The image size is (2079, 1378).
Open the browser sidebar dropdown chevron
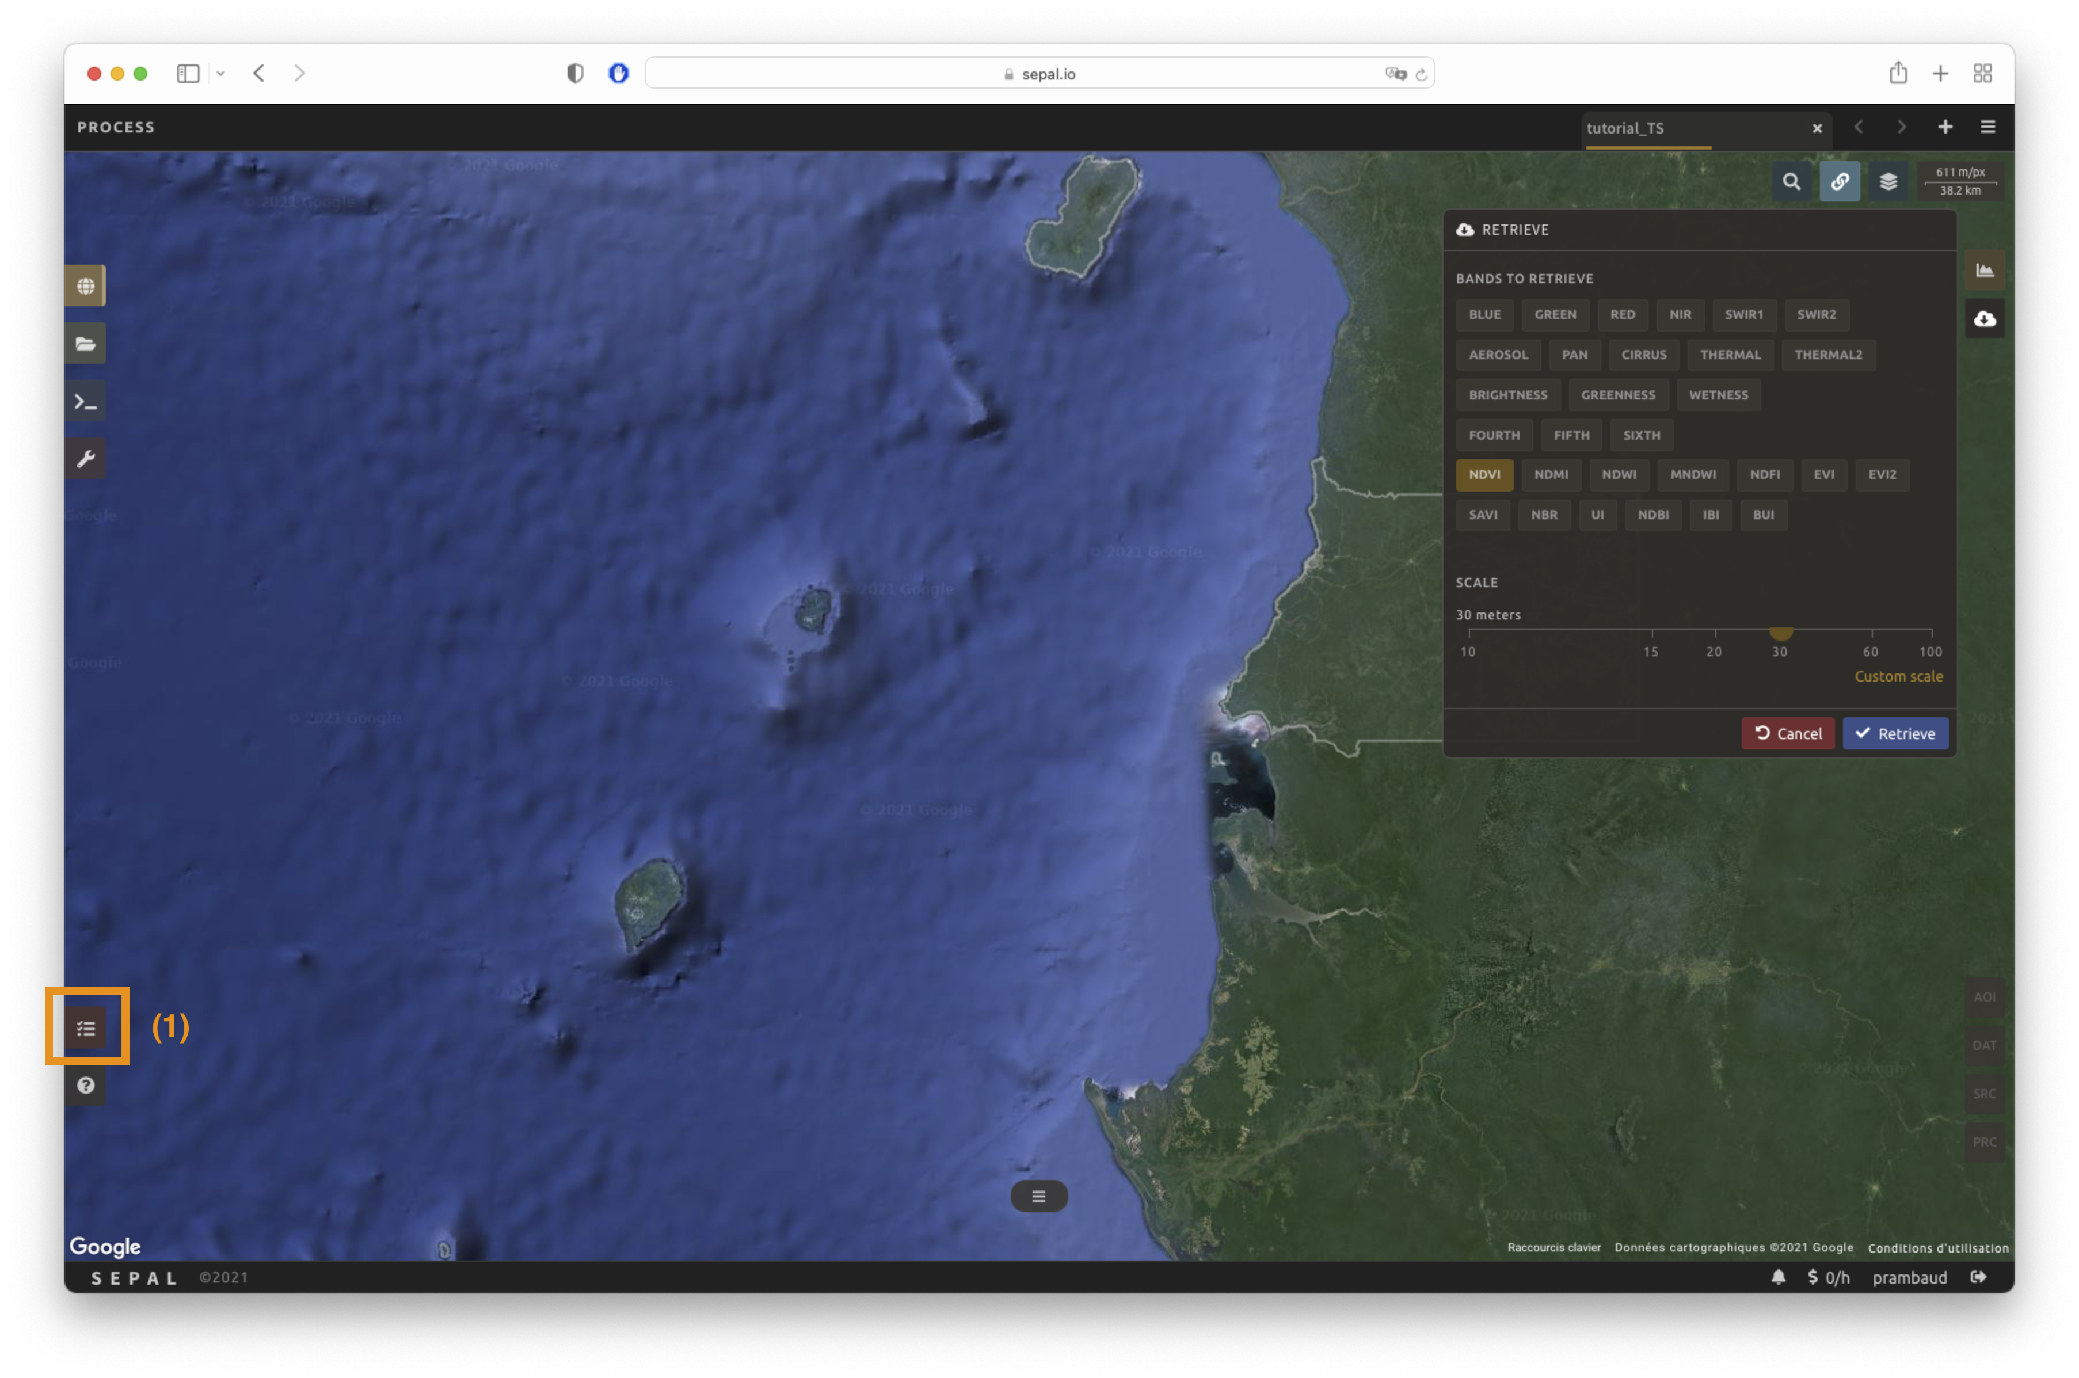pos(220,74)
